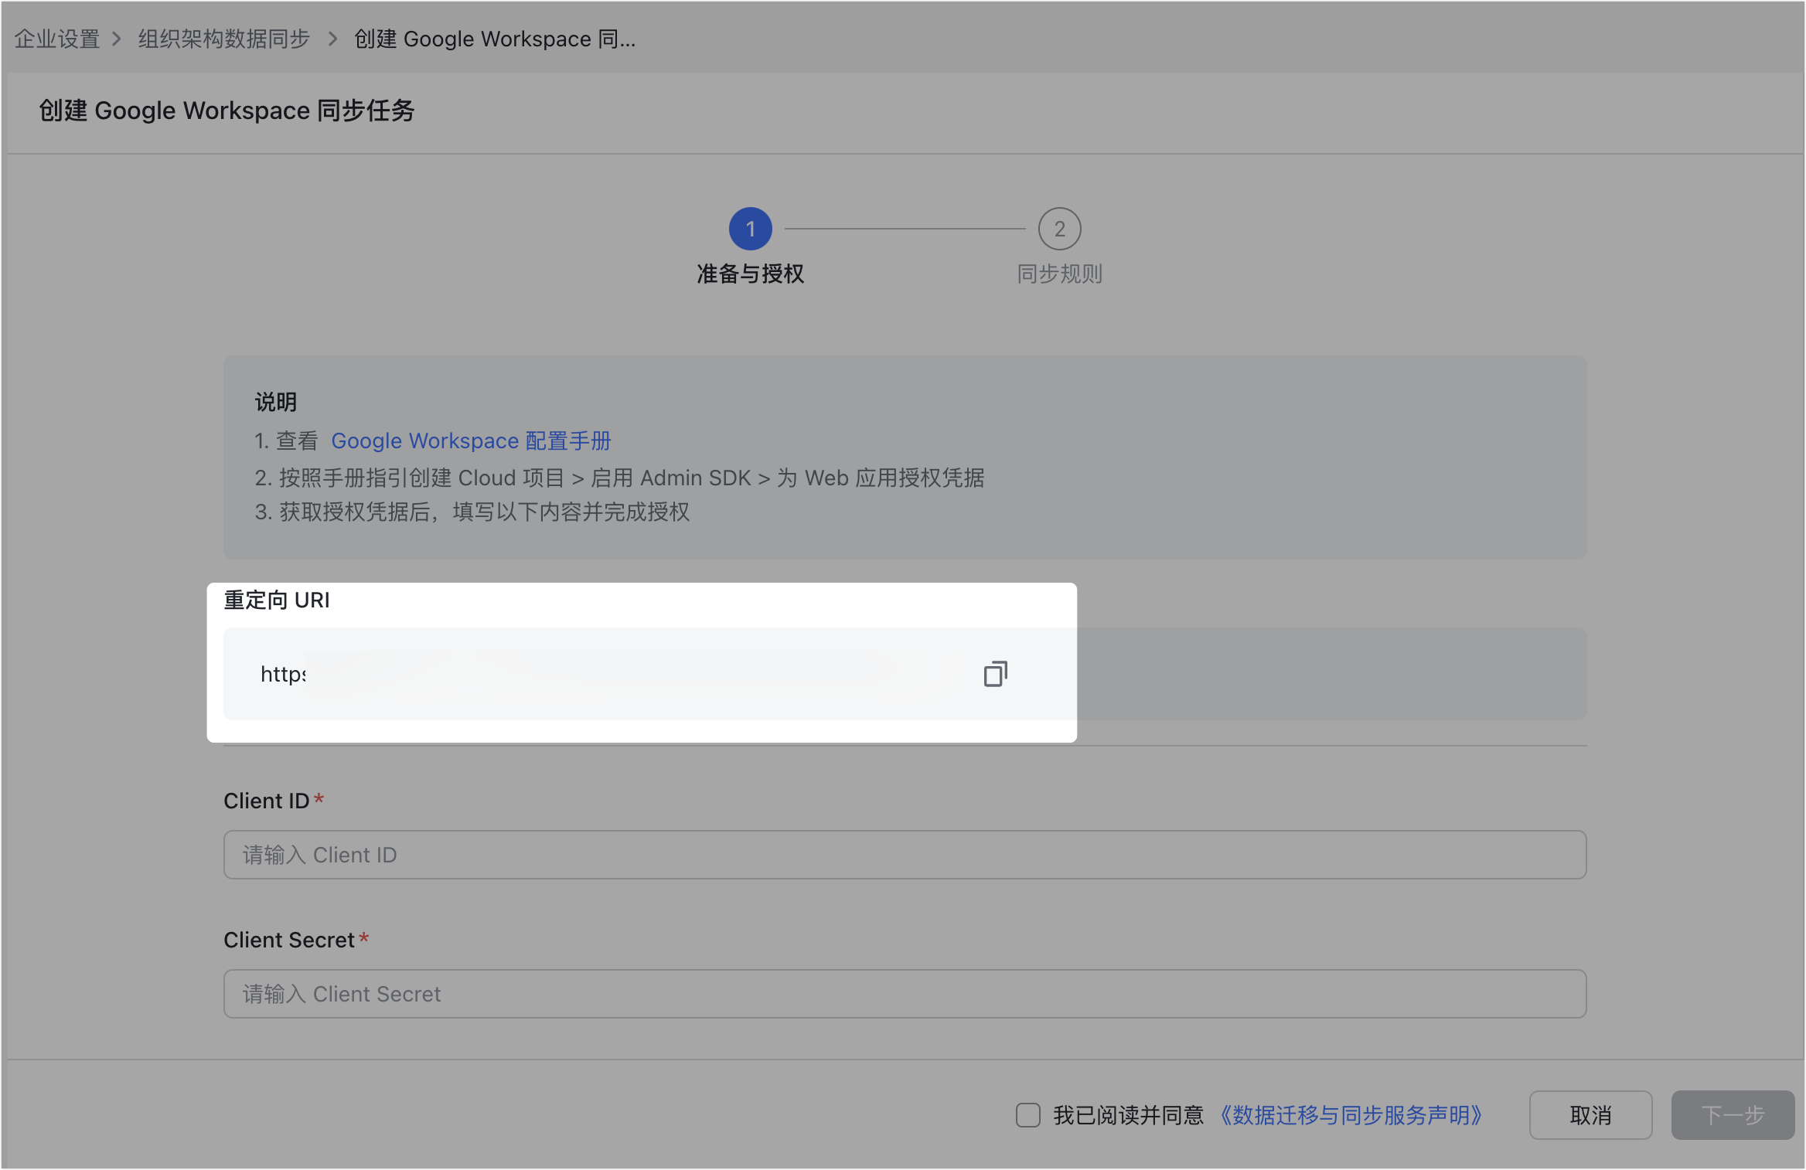Click the 取消 button
Screen dimensions: 1806x1170
tap(1590, 1115)
